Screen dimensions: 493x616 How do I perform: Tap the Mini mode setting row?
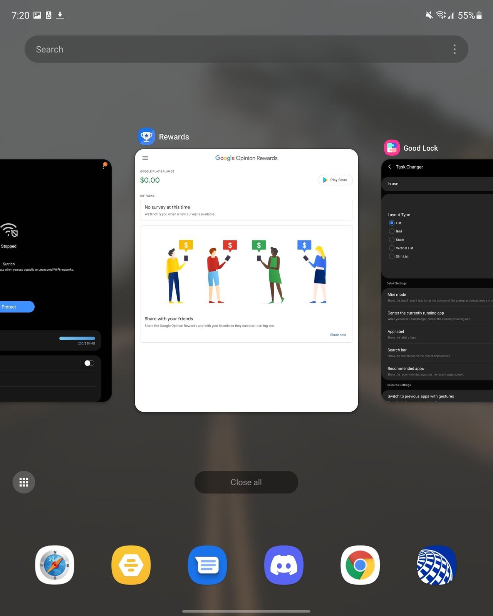[437, 297]
